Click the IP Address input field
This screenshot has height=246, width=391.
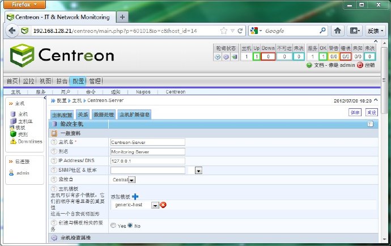(148, 161)
